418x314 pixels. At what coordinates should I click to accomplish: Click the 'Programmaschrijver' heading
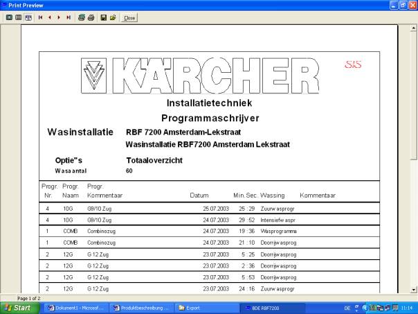pos(210,119)
